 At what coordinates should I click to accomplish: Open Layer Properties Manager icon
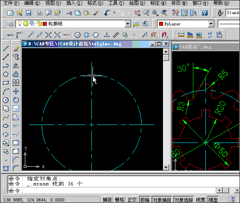click(11, 24)
